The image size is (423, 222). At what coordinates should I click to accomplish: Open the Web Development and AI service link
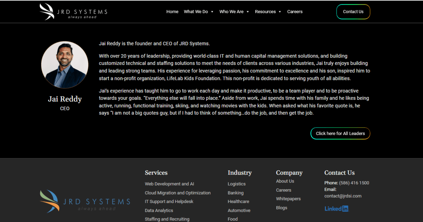(x=169, y=184)
